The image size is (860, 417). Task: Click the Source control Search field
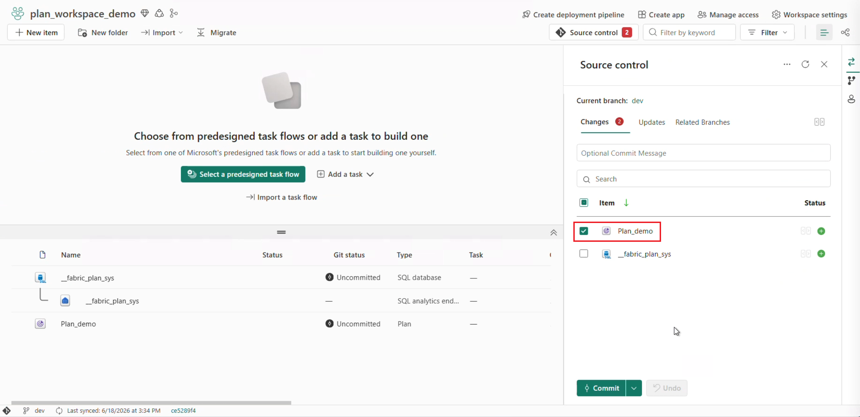(x=703, y=179)
